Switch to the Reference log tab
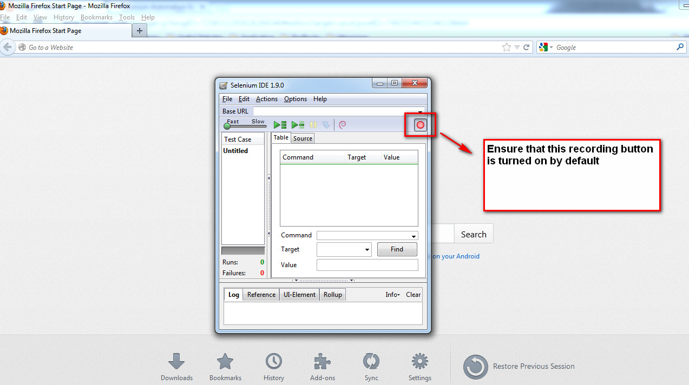Image resolution: width=689 pixels, height=385 pixels. (x=260, y=294)
